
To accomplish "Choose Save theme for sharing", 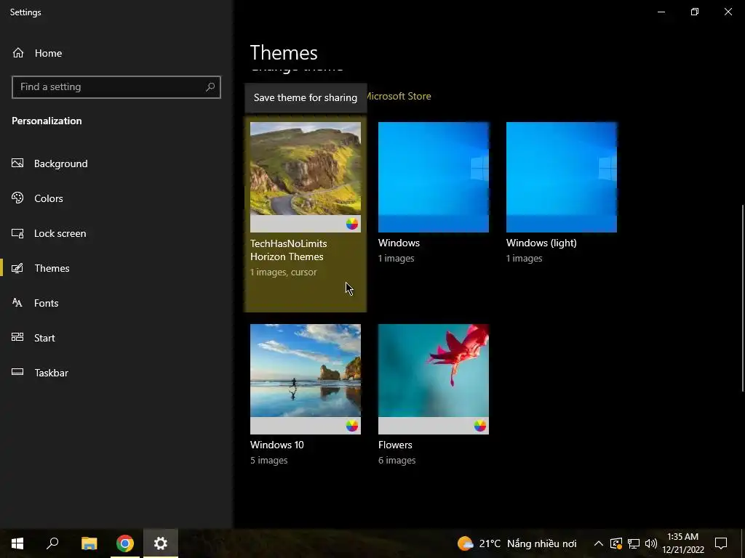I will click(306, 98).
